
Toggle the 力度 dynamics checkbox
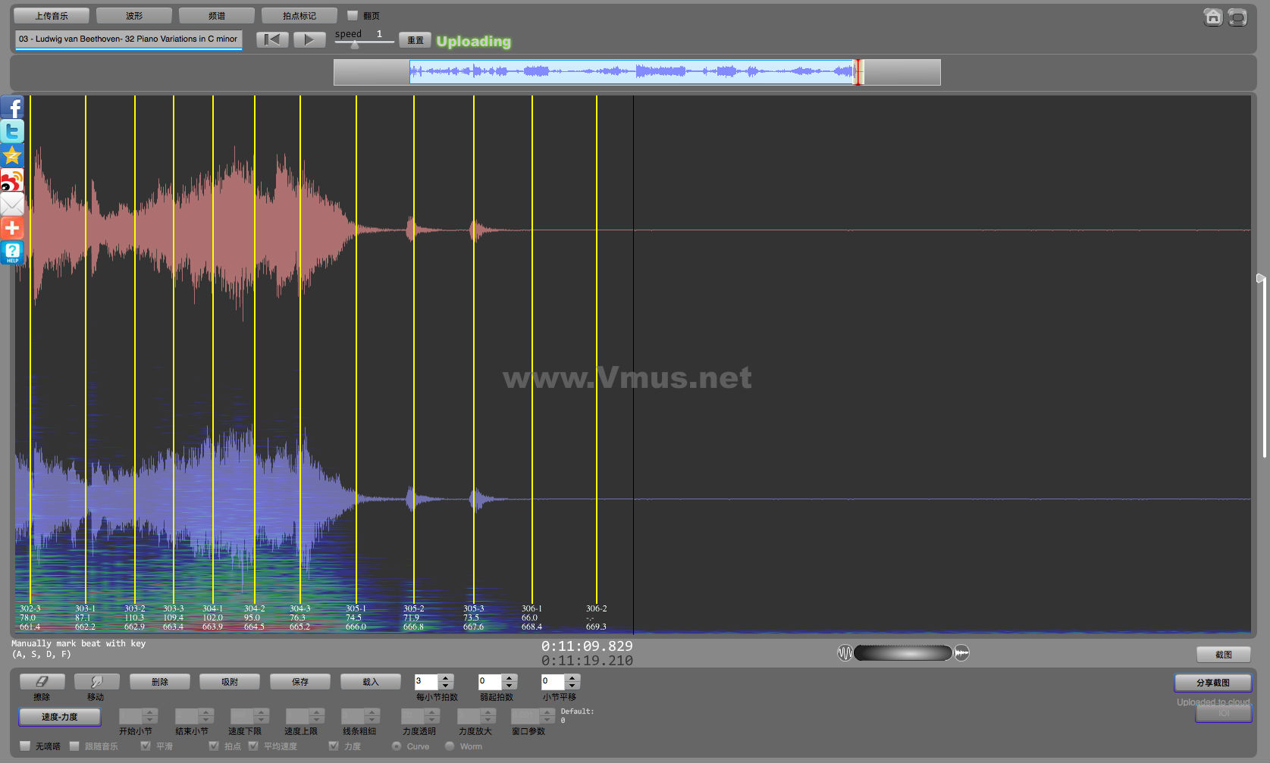pyautogui.click(x=334, y=746)
